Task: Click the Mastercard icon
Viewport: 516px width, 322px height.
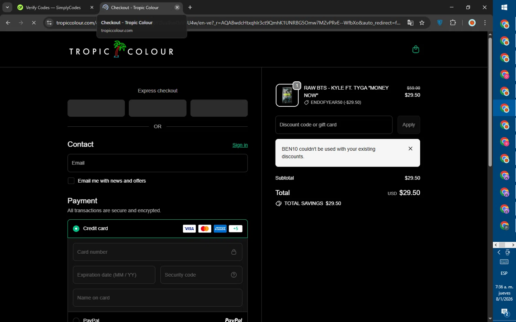Action: pos(205,229)
